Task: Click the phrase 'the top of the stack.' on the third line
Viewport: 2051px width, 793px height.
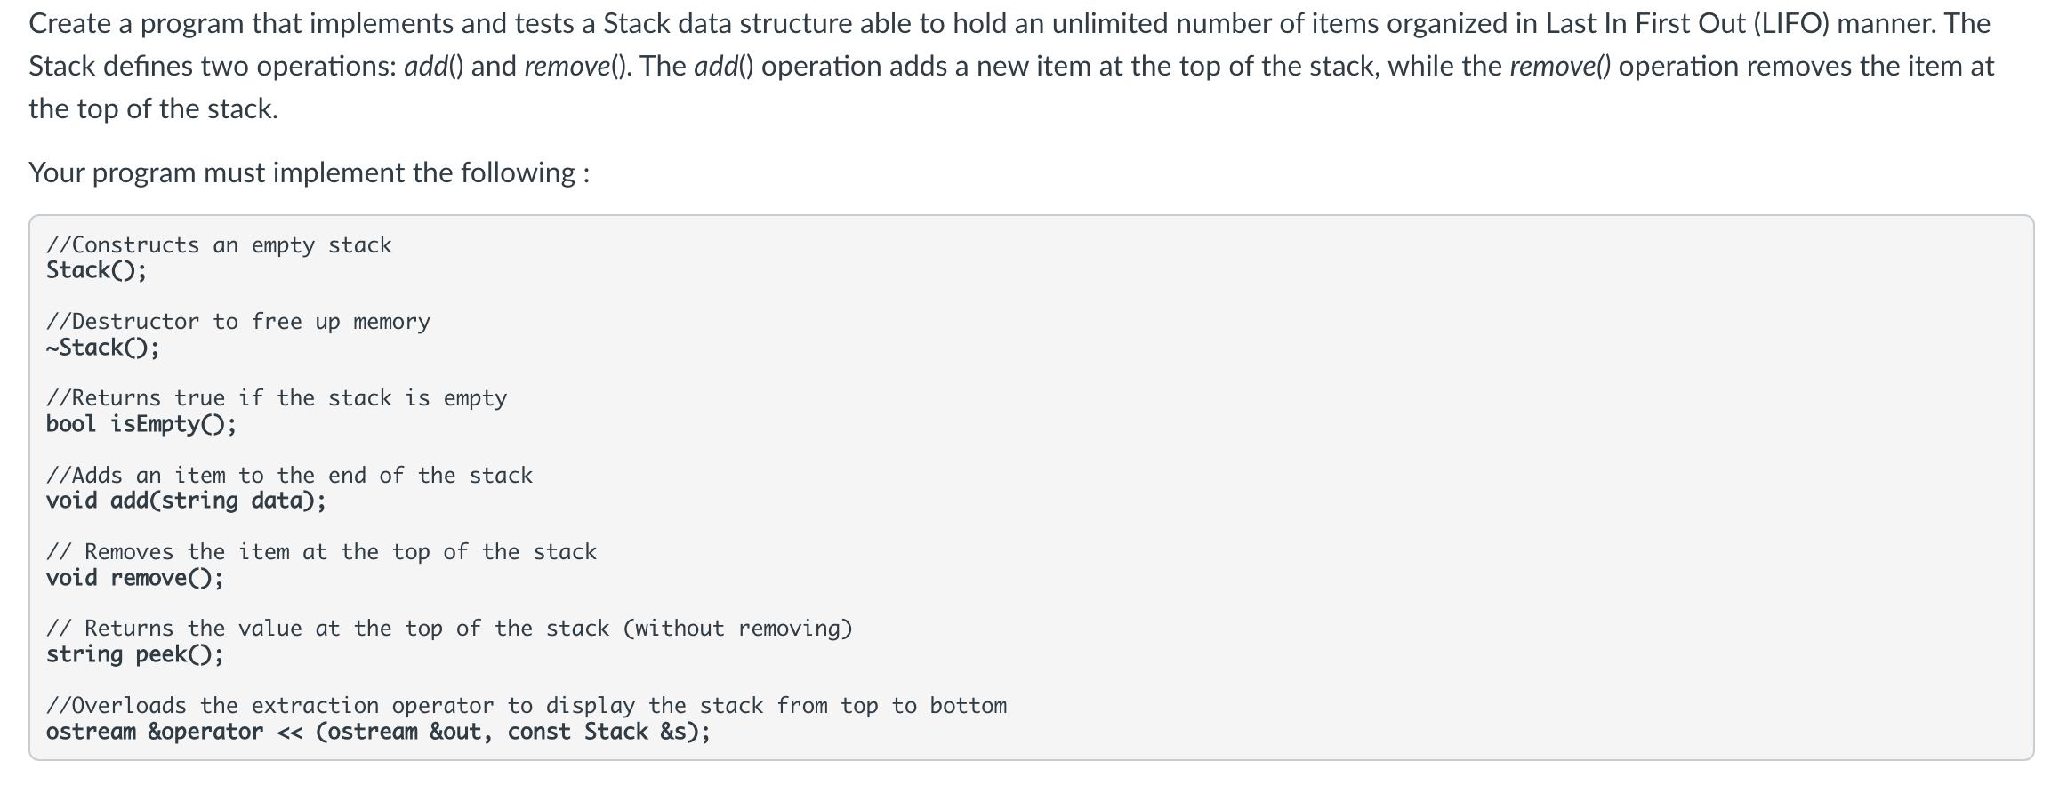Action: tap(153, 109)
